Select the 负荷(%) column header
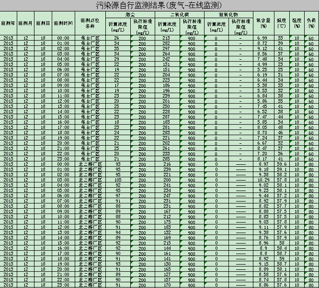This screenshot has width=319, height=288. pyautogui.click(x=312, y=23)
